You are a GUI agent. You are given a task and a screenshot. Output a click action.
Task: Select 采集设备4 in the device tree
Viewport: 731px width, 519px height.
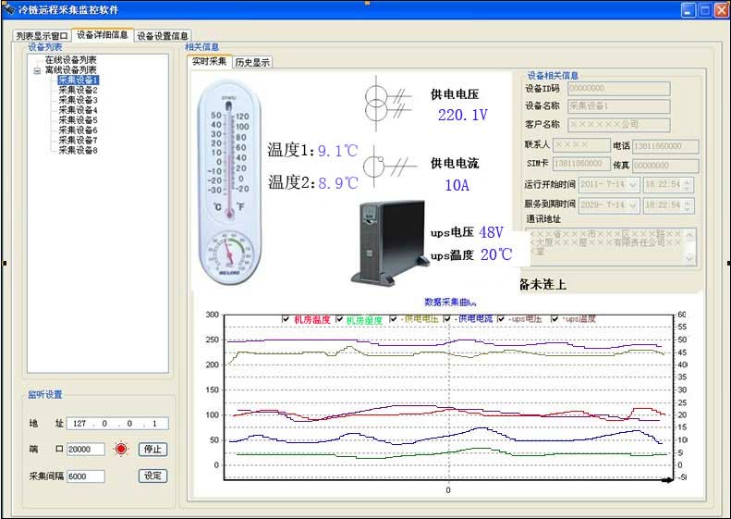(78, 110)
